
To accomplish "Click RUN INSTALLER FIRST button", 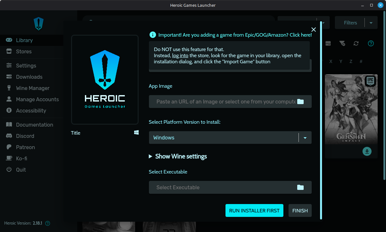I will 254,210.
